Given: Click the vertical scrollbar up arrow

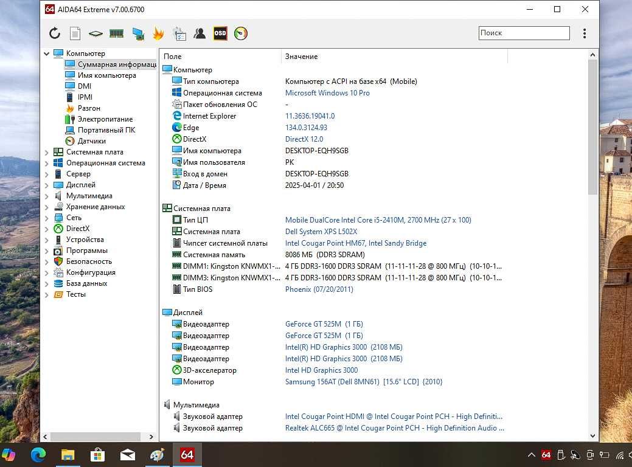Looking at the screenshot, I should coord(592,54).
